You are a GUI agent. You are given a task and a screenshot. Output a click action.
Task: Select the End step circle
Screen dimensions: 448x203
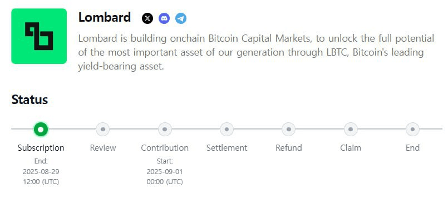412,130
